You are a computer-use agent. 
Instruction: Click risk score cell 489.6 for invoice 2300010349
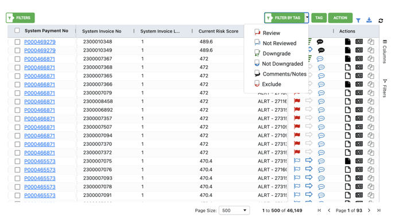[206, 50]
